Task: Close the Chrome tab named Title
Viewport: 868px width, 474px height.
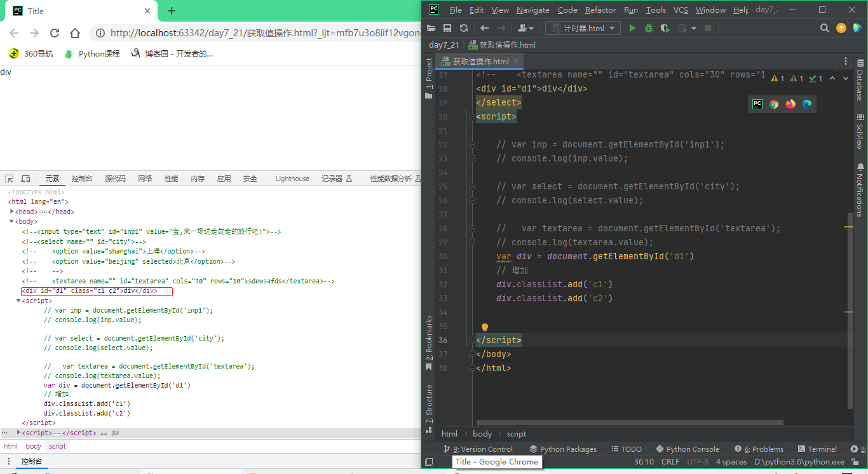Action: click(x=147, y=11)
